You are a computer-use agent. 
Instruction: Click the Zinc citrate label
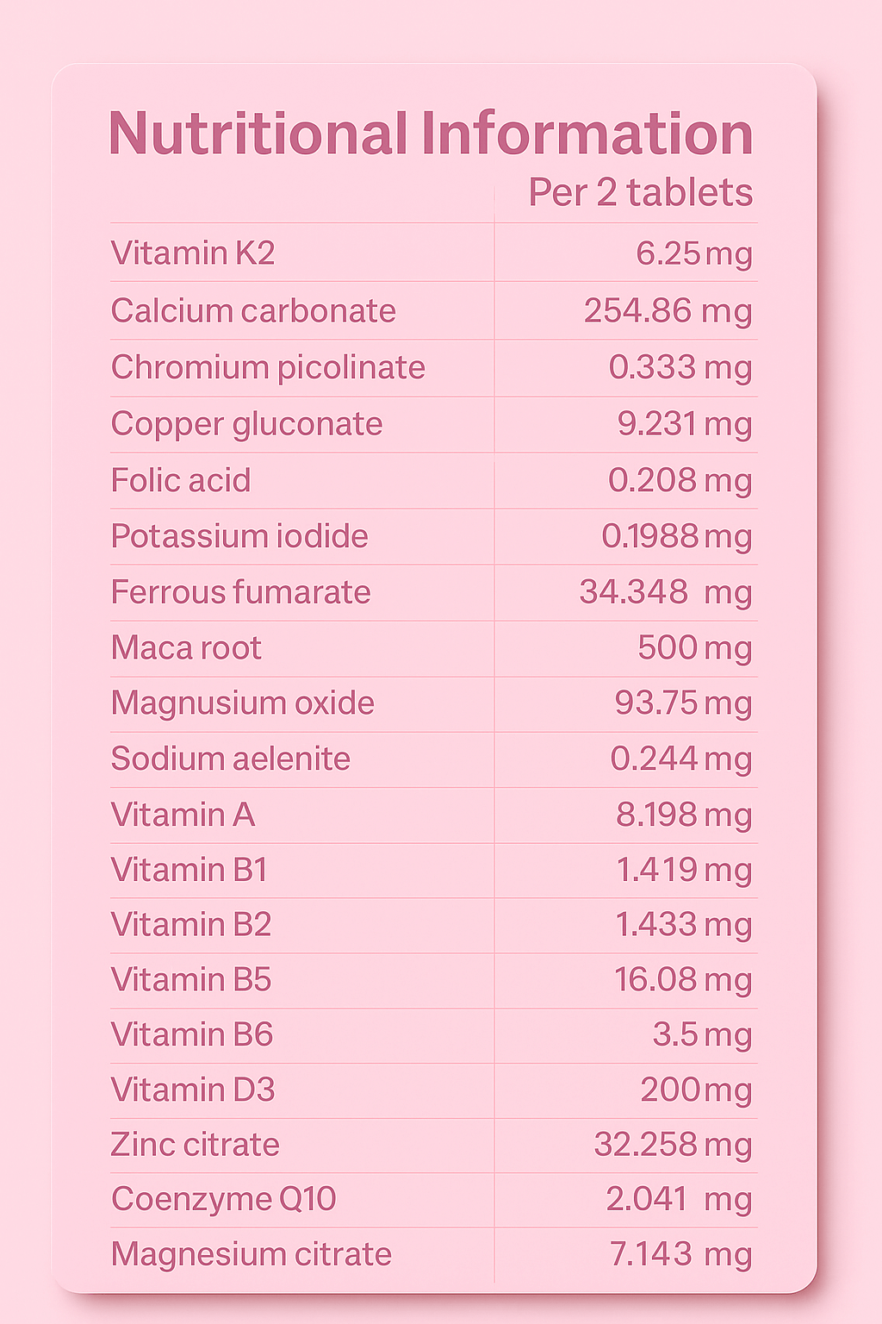tap(196, 1145)
